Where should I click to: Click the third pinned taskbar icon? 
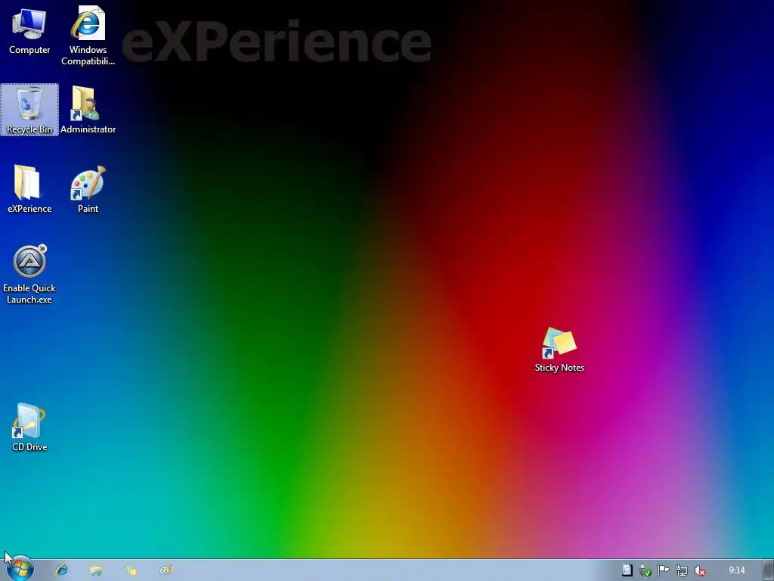pyautogui.click(x=131, y=570)
